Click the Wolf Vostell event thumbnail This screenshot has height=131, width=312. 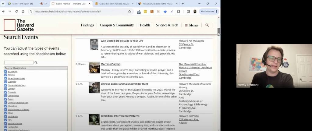(x=94, y=44)
